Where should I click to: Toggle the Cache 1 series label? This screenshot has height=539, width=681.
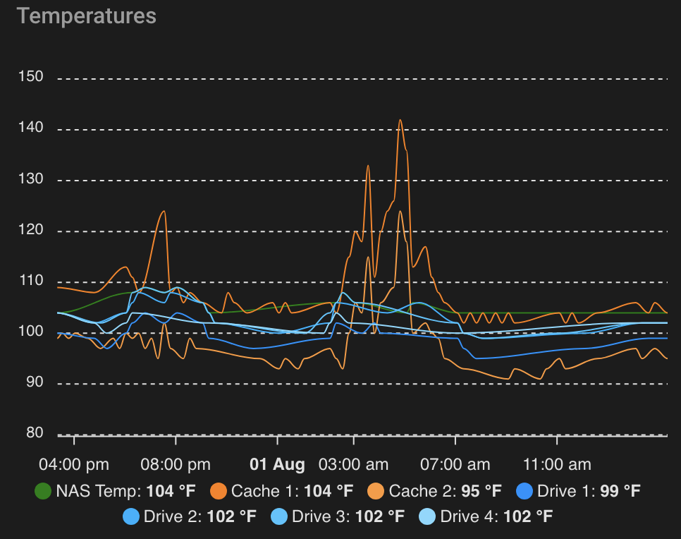[x=292, y=491]
